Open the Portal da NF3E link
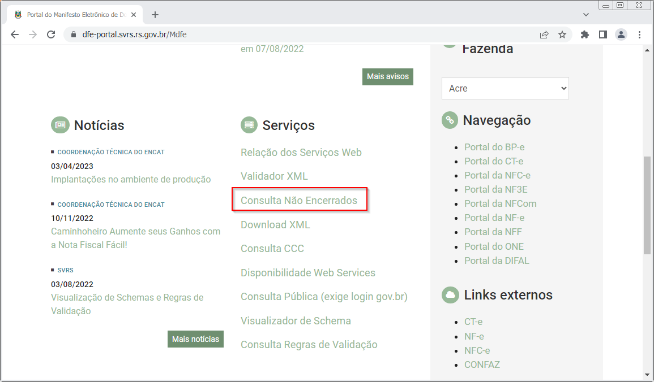Screen dimensions: 654x382 pos(496,189)
